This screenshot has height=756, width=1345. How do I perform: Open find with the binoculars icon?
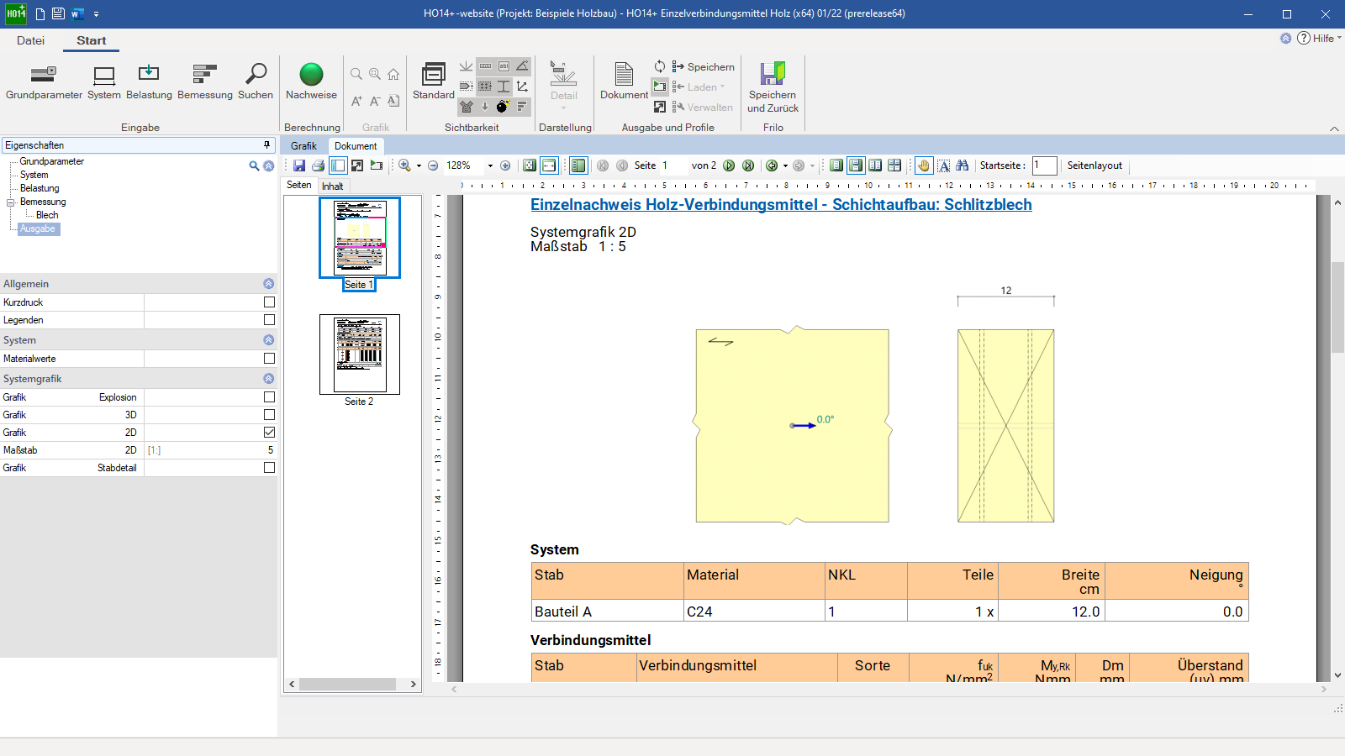[x=963, y=165]
